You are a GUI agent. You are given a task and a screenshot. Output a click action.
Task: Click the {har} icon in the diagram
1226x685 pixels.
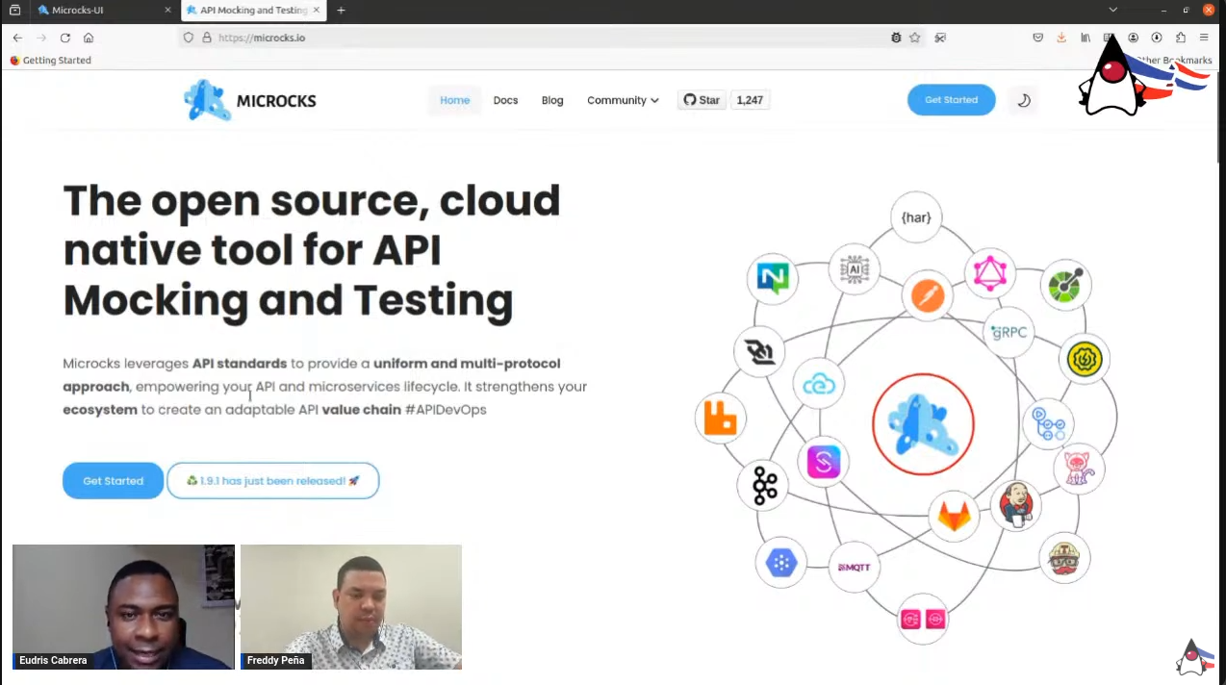tap(916, 217)
